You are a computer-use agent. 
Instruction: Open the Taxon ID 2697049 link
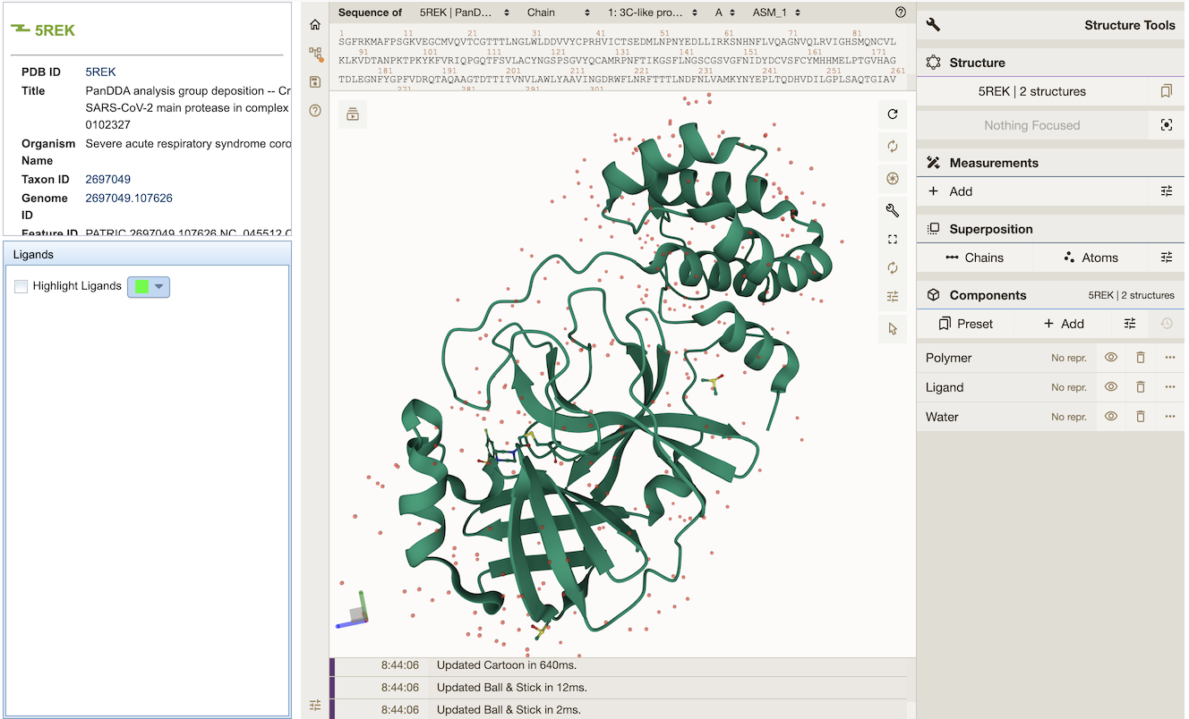pyautogui.click(x=107, y=179)
